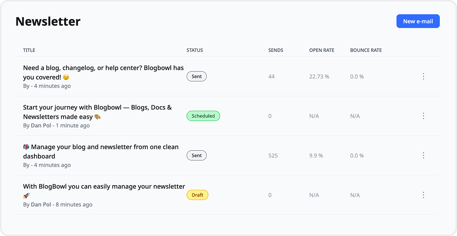Click the TITLE column header

(29, 50)
